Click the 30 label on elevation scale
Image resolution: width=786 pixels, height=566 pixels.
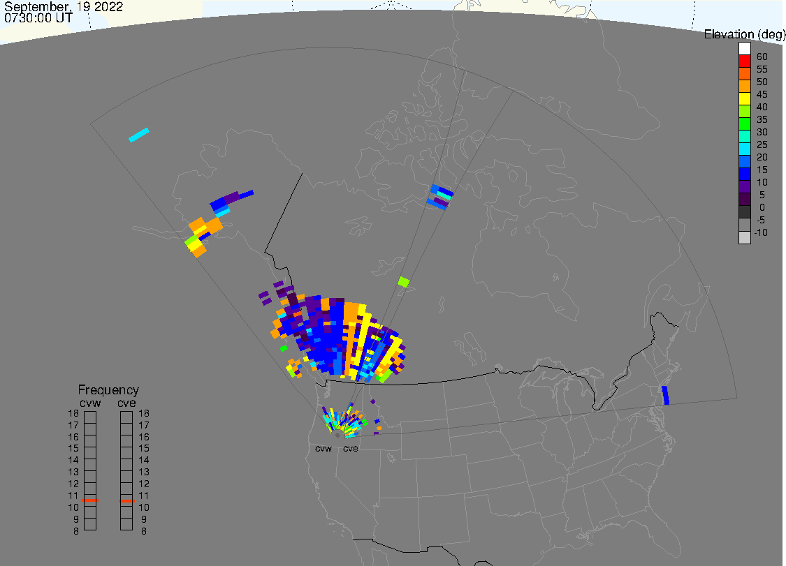tap(762, 132)
